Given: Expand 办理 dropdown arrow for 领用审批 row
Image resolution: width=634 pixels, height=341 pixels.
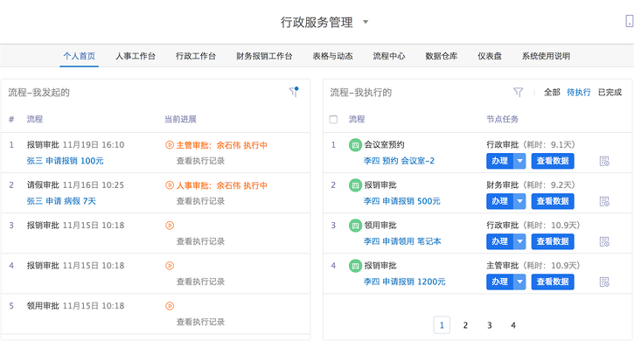Looking at the screenshot, I should [x=519, y=241].
